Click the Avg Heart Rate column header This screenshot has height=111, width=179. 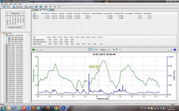point(108,13)
